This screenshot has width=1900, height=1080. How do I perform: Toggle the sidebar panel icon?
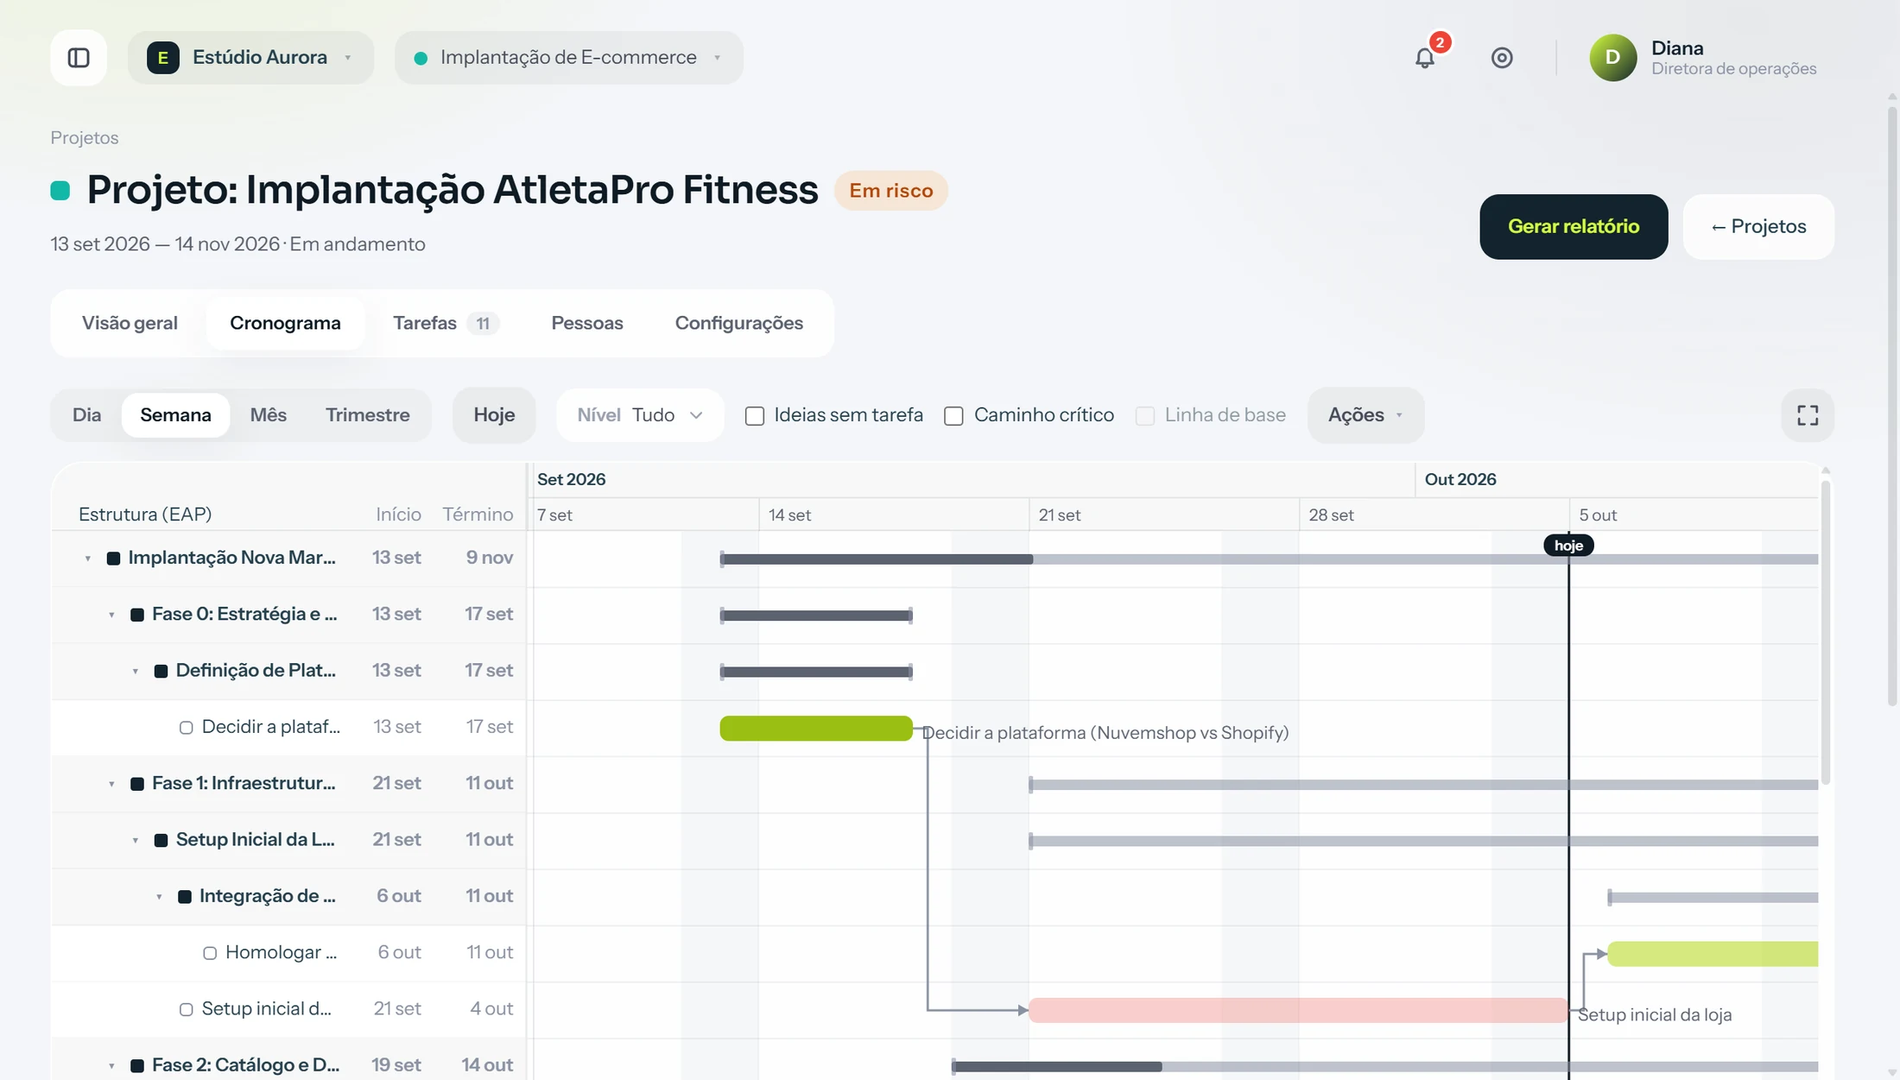pos(79,58)
